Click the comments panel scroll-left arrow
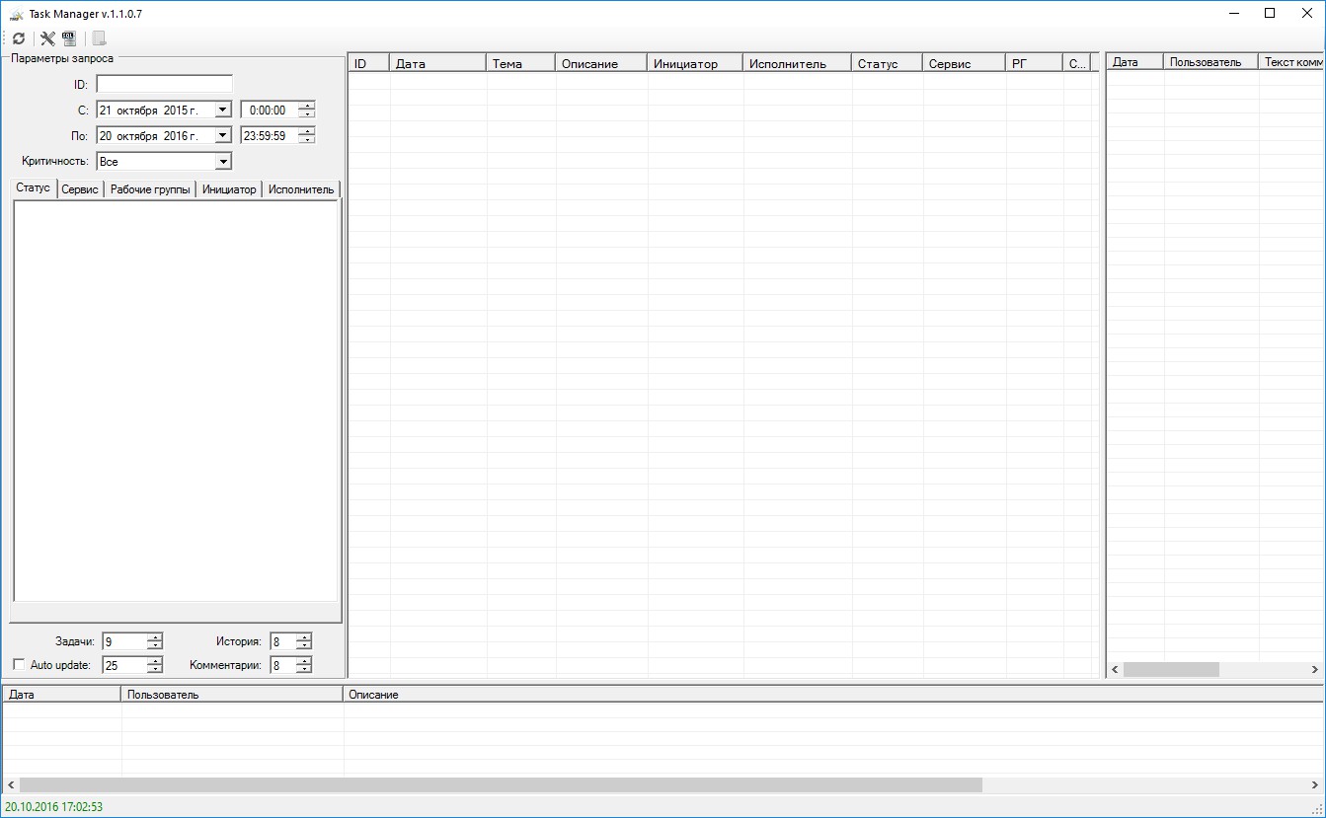 (x=1115, y=669)
